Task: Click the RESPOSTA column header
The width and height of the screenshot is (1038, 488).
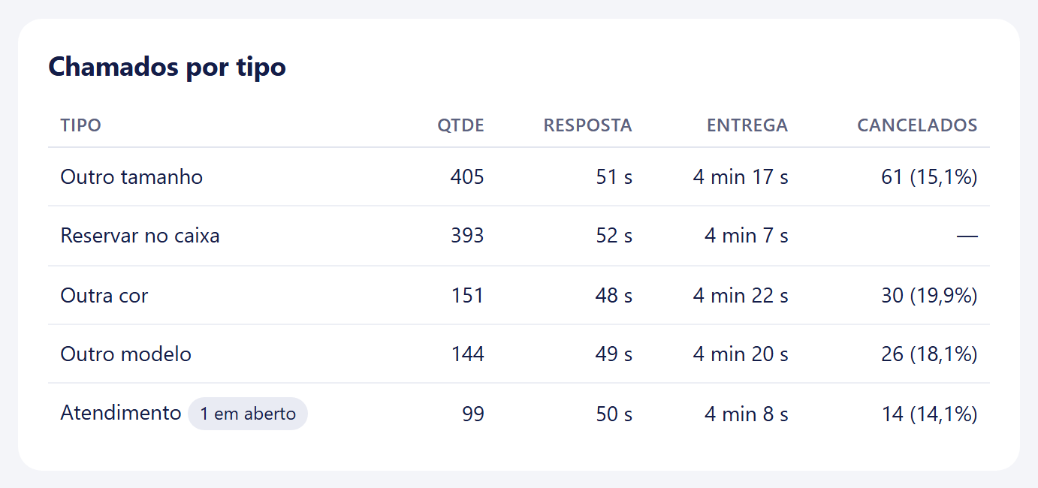Action: (x=587, y=125)
